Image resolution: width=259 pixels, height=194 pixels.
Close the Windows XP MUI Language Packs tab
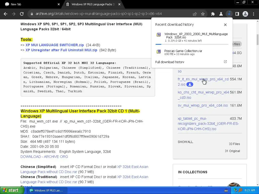pos(119,4)
